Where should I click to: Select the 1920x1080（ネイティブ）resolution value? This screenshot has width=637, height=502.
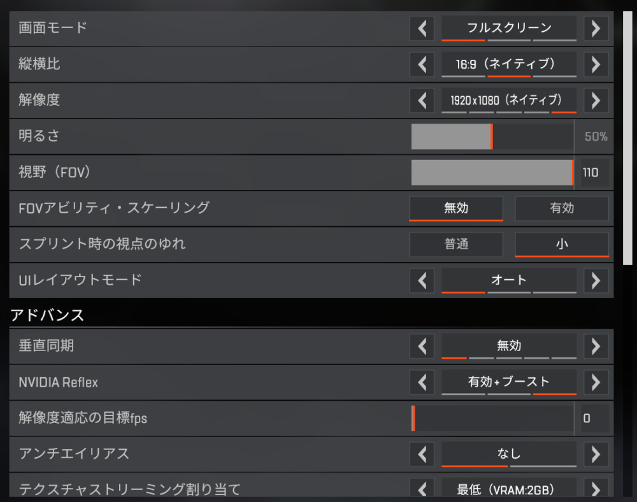tap(509, 100)
